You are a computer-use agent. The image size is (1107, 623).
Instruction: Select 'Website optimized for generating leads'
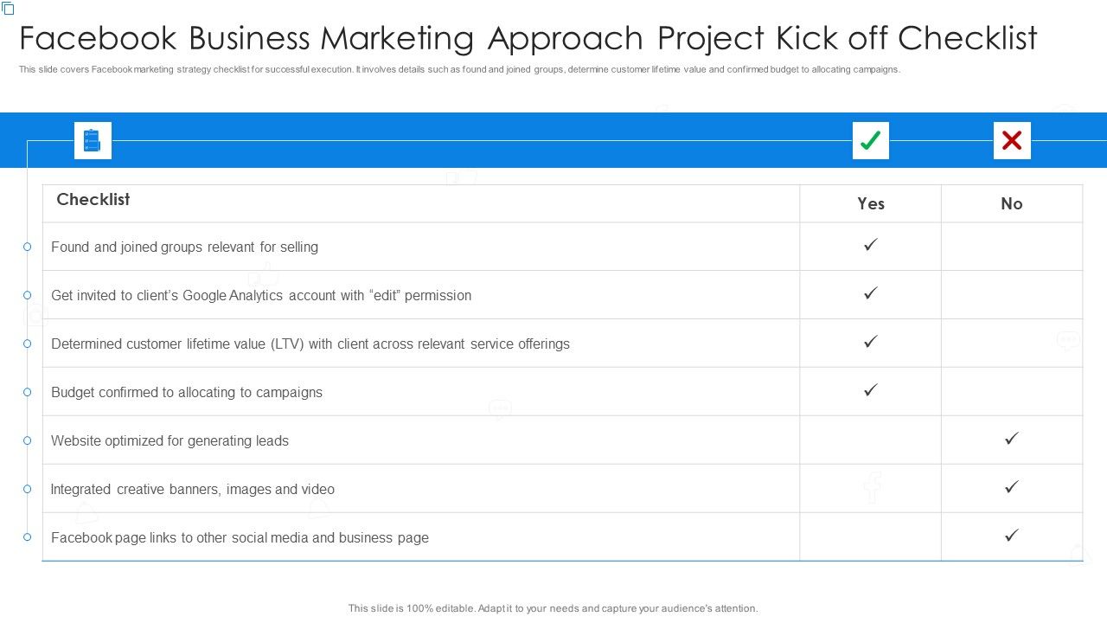click(170, 440)
